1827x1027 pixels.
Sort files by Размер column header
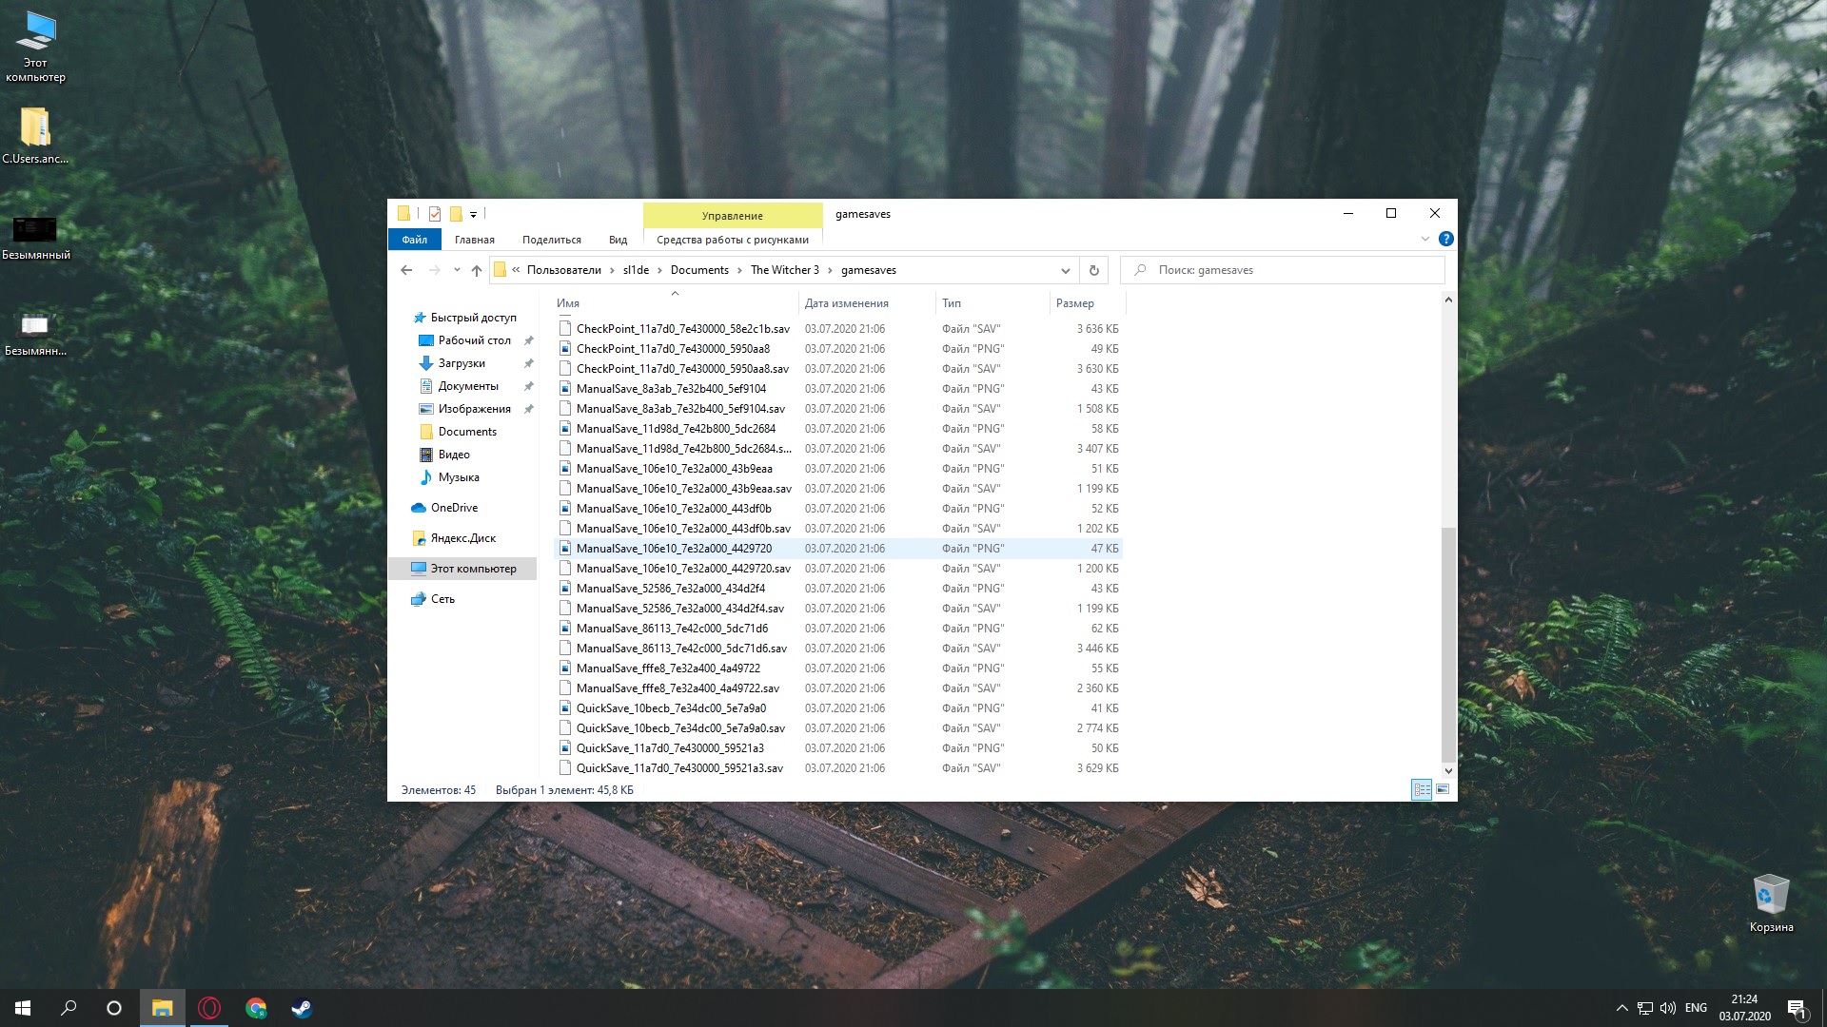tap(1075, 303)
